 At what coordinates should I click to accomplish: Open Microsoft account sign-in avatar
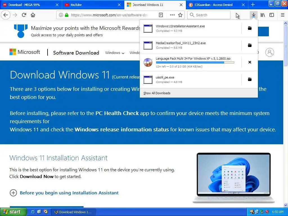[270, 52]
